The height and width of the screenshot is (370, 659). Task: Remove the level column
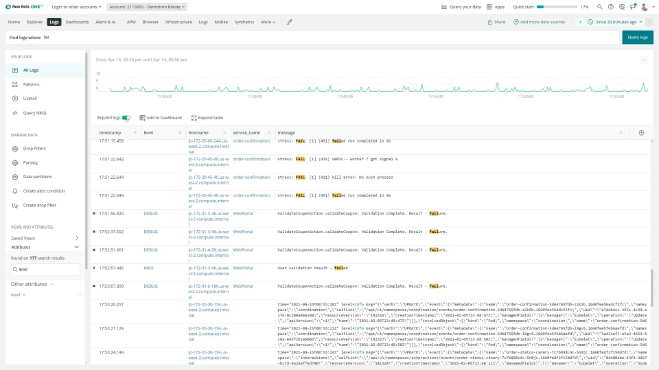click(180, 132)
